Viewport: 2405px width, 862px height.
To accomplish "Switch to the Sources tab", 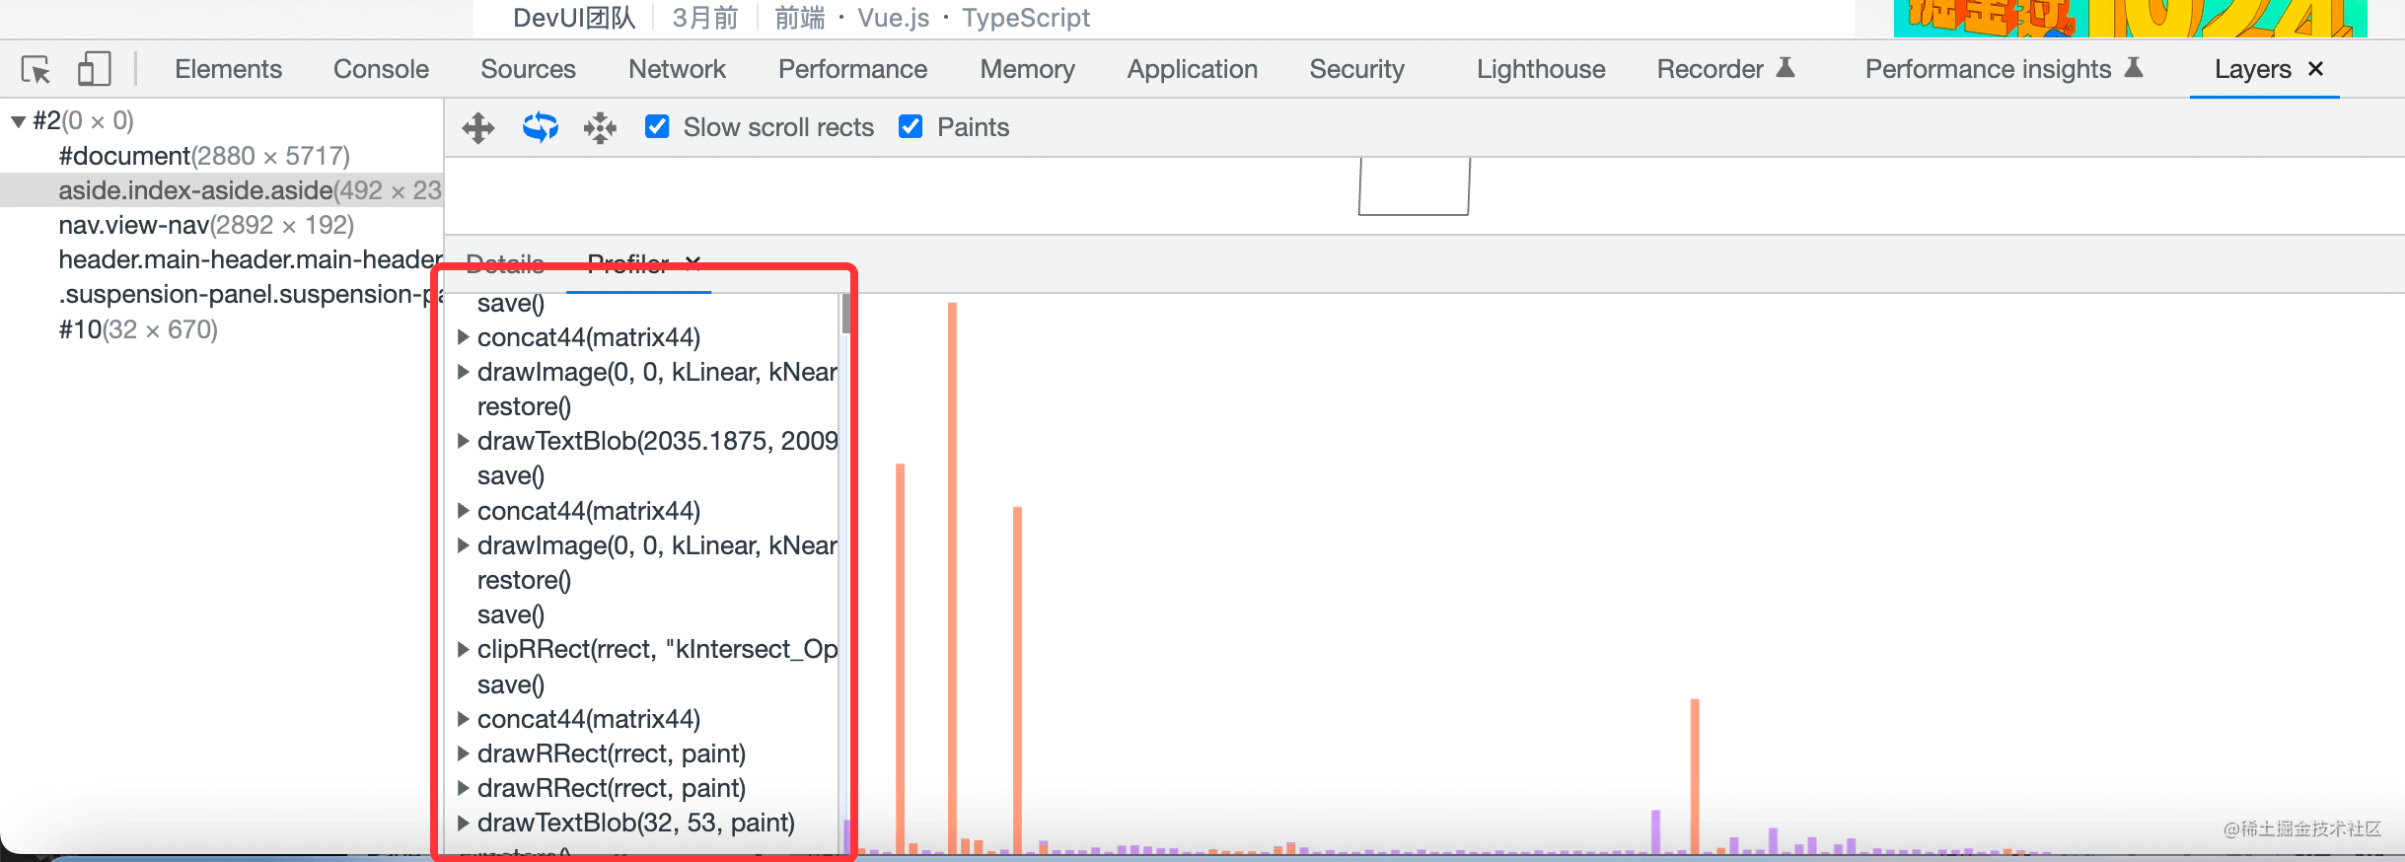I will point(529,69).
